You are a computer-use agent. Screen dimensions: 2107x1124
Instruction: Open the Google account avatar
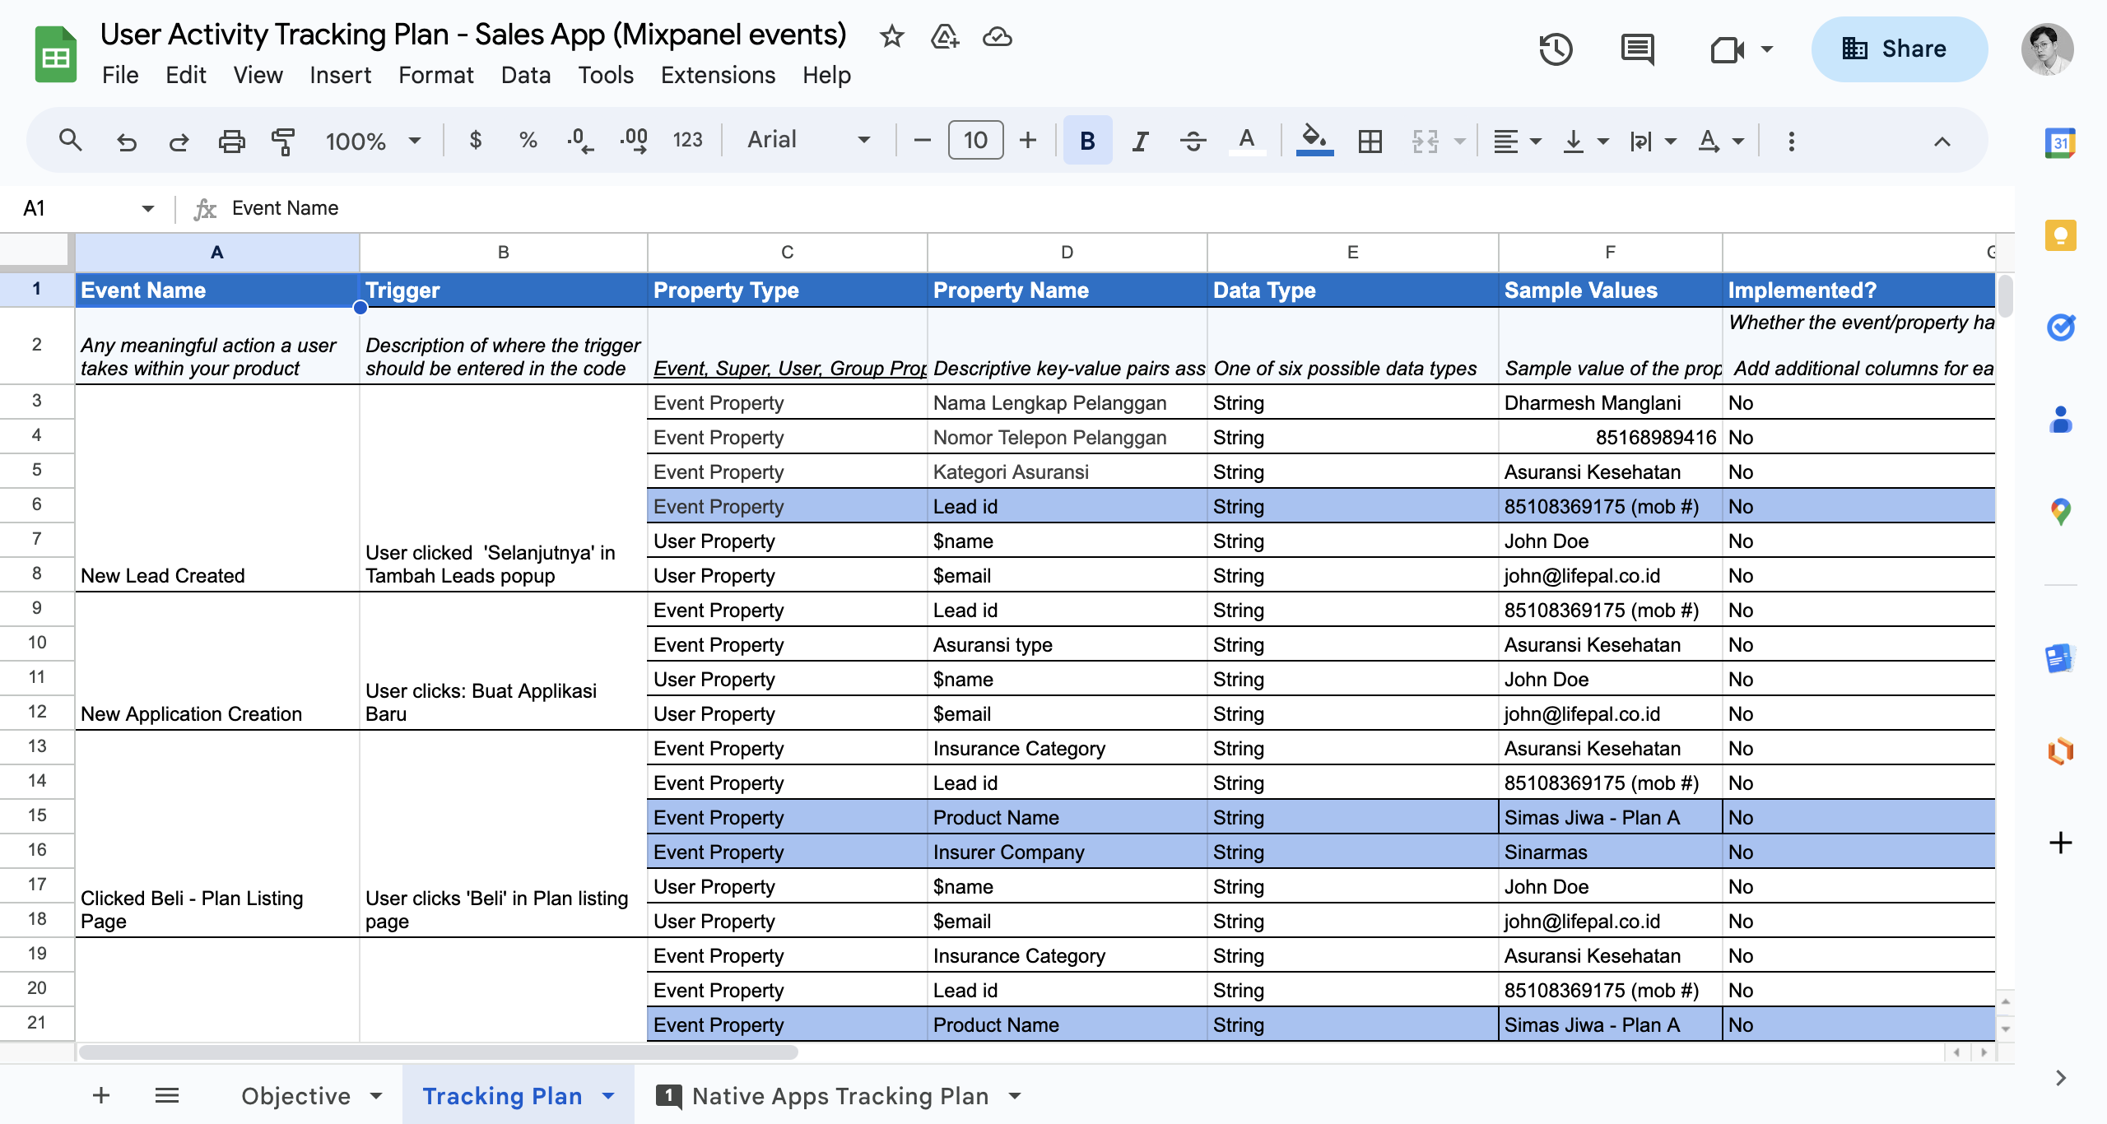tap(2047, 49)
